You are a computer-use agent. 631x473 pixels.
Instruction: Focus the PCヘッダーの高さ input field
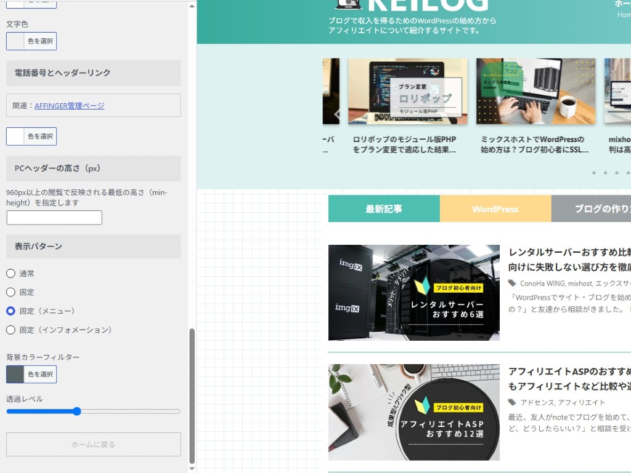pos(54,218)
